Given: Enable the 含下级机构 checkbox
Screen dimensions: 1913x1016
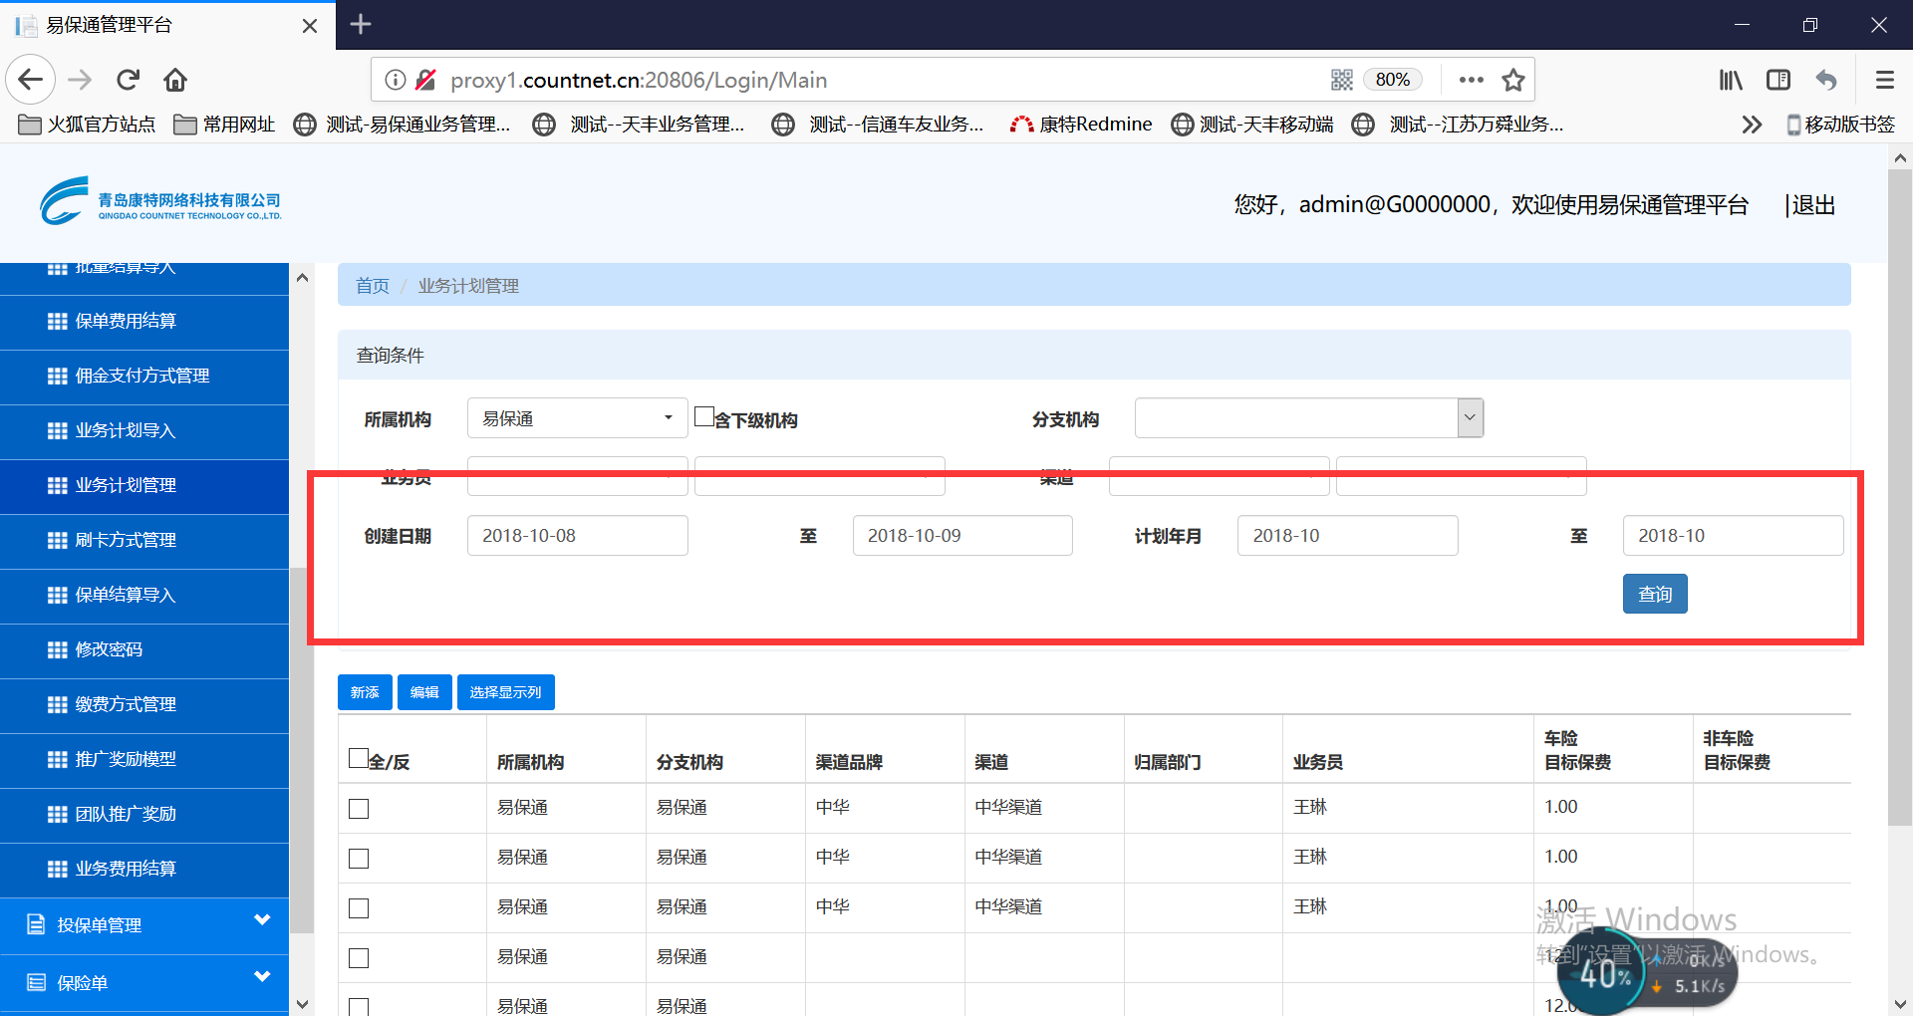Looking at the screenshot, I should point(704,417).
